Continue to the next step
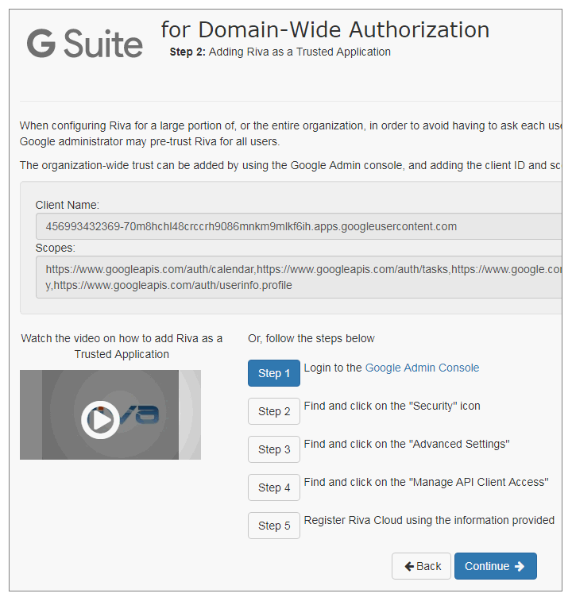 coord(496,566)
